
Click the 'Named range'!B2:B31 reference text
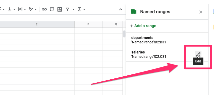(148, 42)
